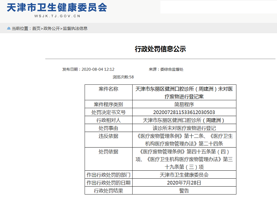Viewport: 277px width, 198px height.
Task: Click violation basis cell citing 第十二条
Action: [184, 140]
